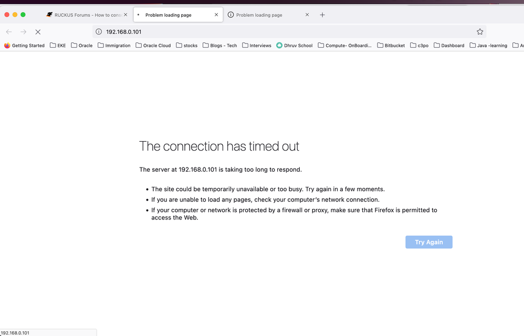
Task: Click the forward navigation arrow
Action: point(24,31)
